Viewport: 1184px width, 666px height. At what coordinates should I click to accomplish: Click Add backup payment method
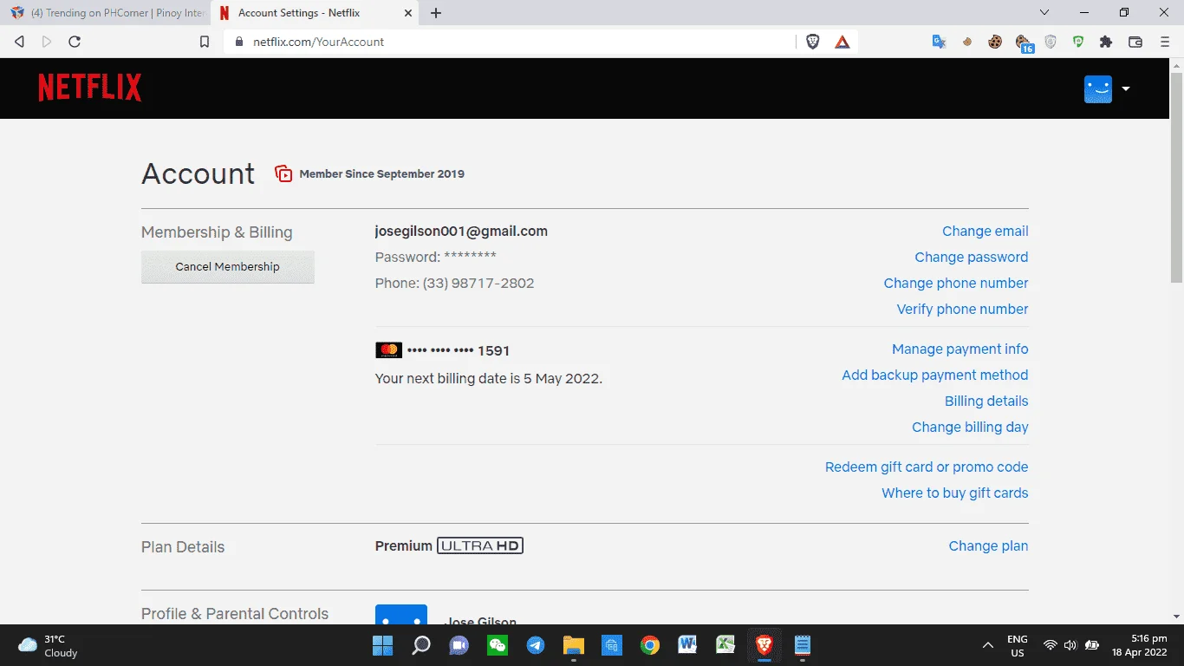tap(934, 375)
